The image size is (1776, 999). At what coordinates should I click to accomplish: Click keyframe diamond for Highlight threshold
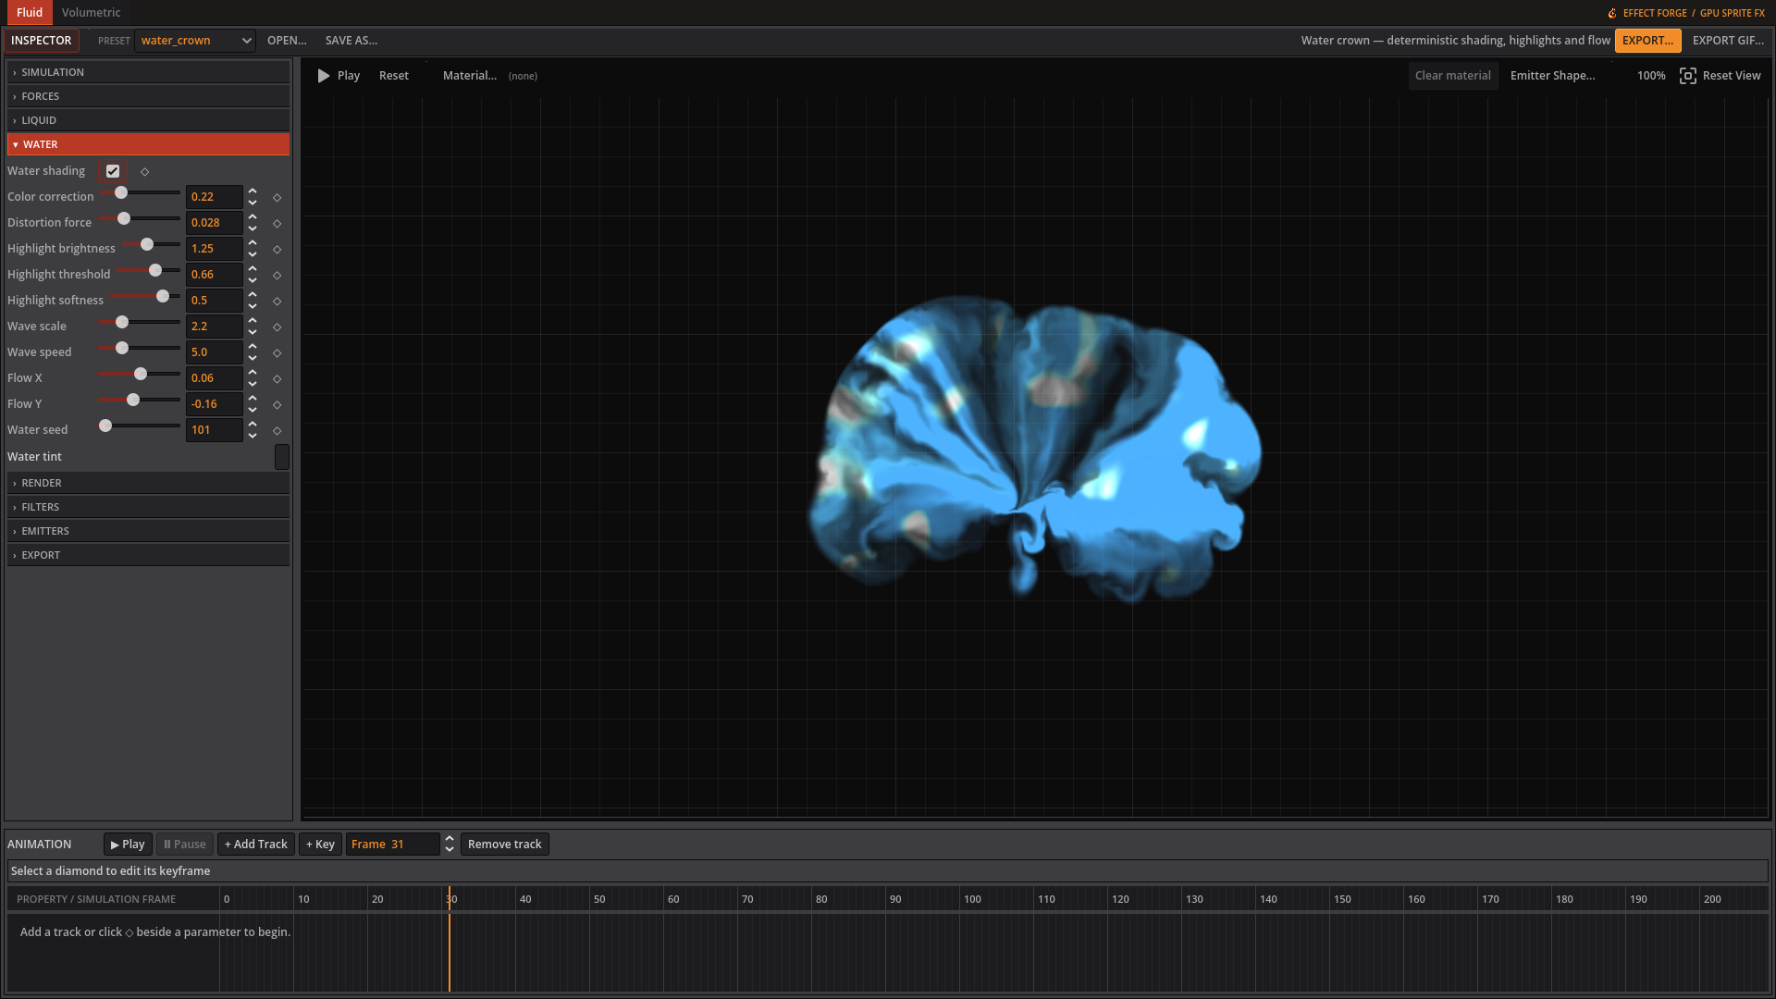click(277, 276)
